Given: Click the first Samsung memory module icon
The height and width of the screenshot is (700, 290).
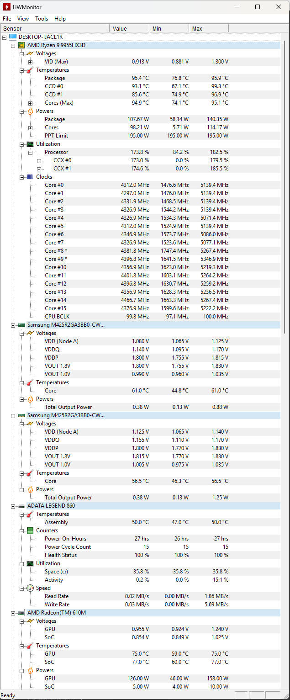Looking at the screenshot, I should point(21,325).
